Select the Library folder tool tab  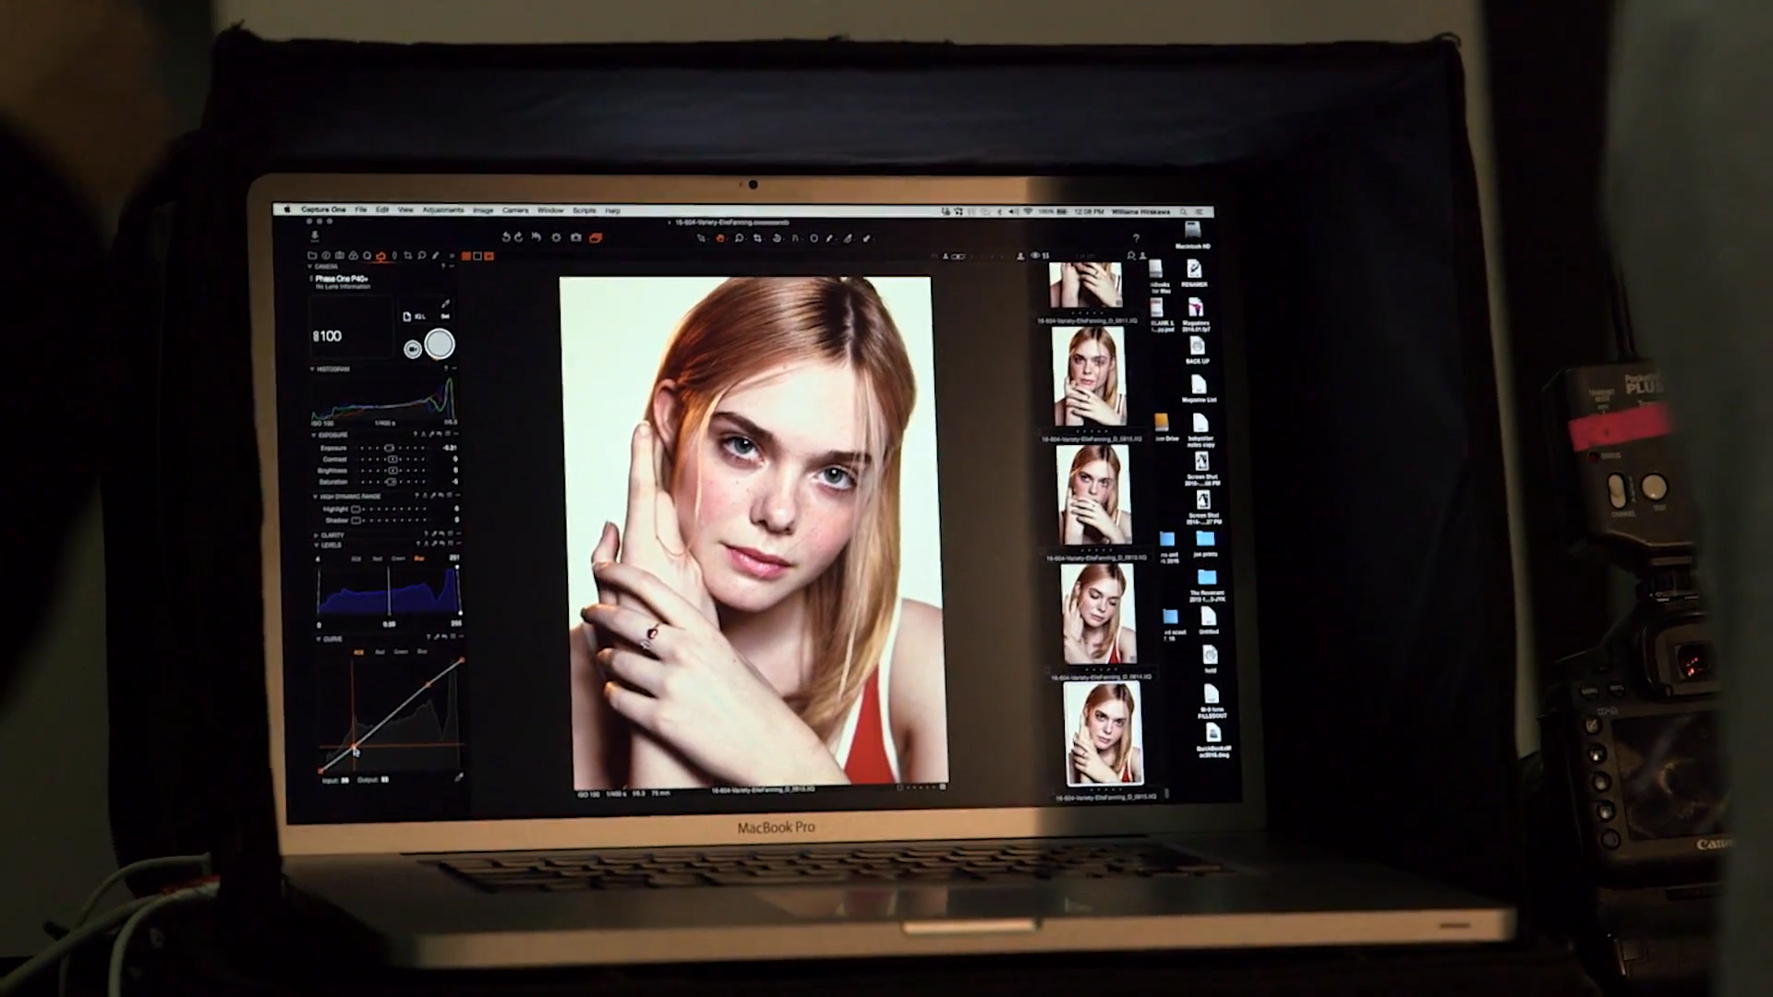312,256
